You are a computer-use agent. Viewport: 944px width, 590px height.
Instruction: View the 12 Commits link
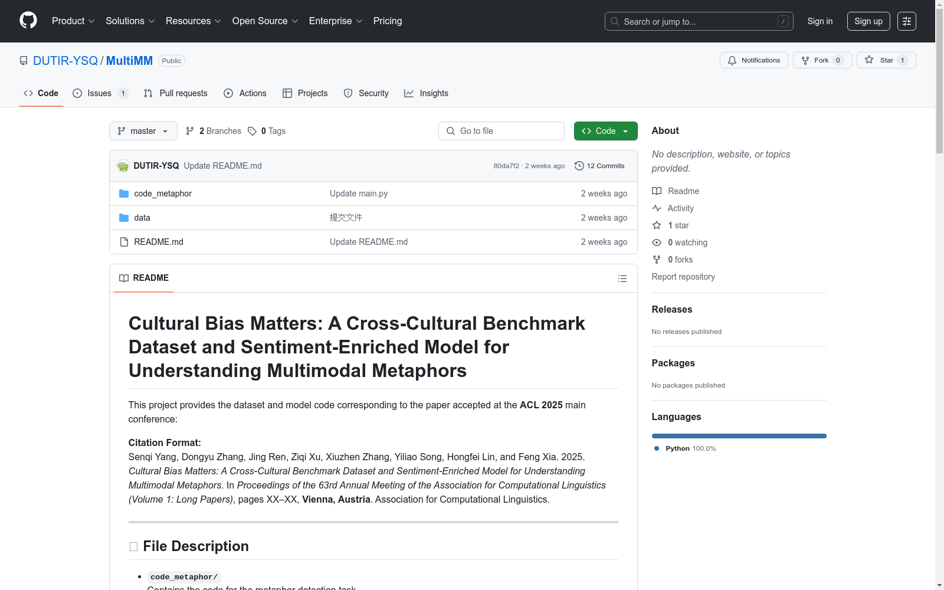tap(599, 166)
